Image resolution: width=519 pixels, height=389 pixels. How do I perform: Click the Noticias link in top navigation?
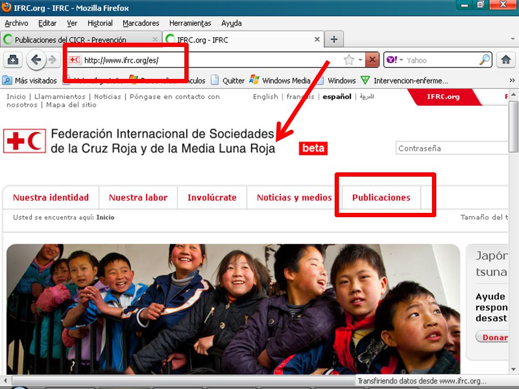point(107,97)
